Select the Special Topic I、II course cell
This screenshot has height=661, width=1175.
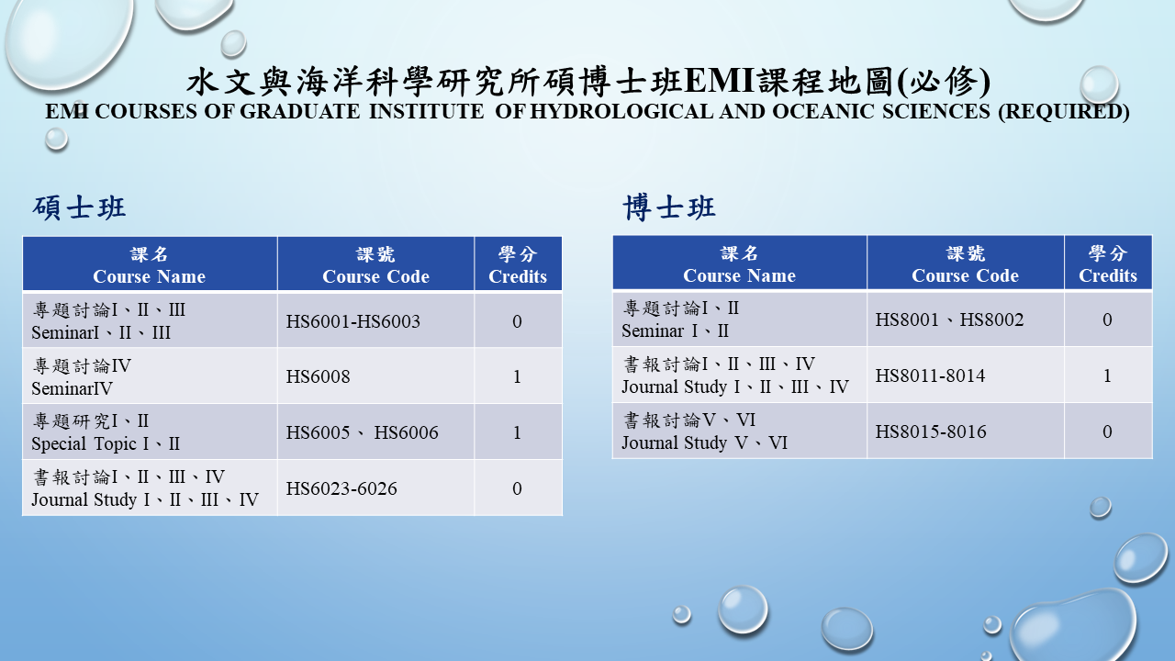pos(150,431)
